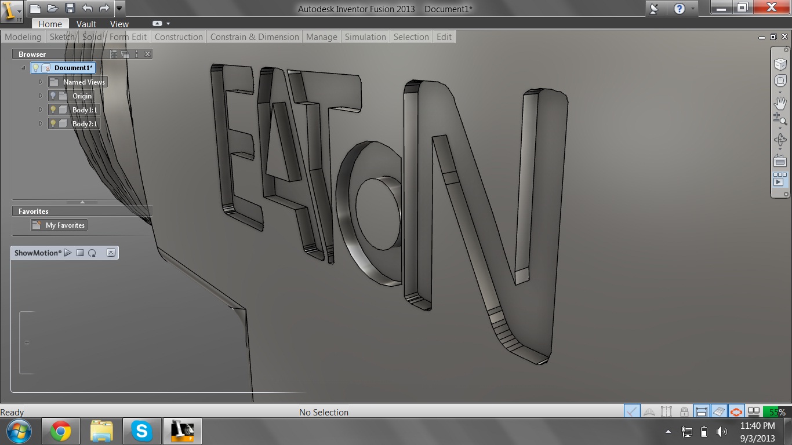
Task: Stop the ShowMotion playback
Action: click(80, 253)
